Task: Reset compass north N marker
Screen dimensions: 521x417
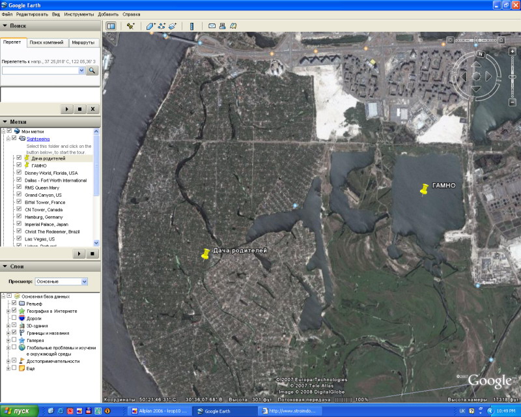Action: [x=480, y=54]
